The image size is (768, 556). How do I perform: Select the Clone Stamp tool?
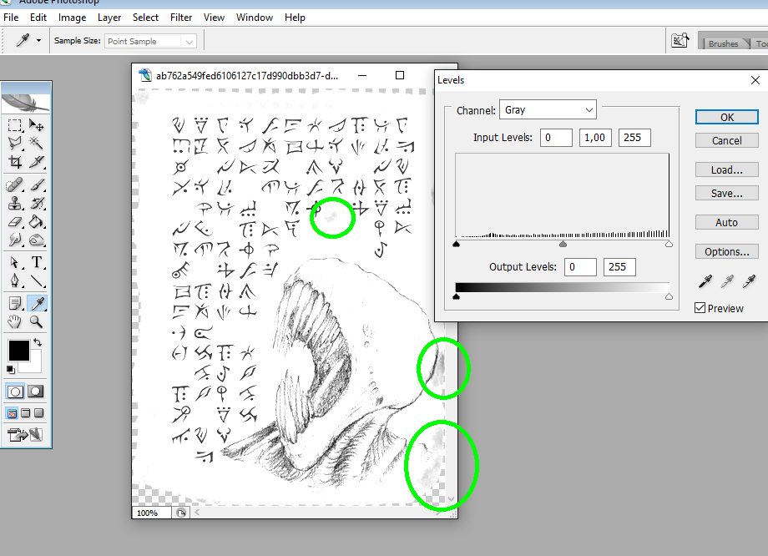pyautogui.click(x=15, y=203)
